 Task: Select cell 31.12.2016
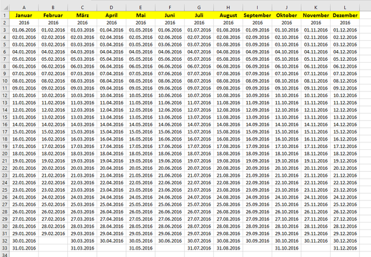(345, 248)
